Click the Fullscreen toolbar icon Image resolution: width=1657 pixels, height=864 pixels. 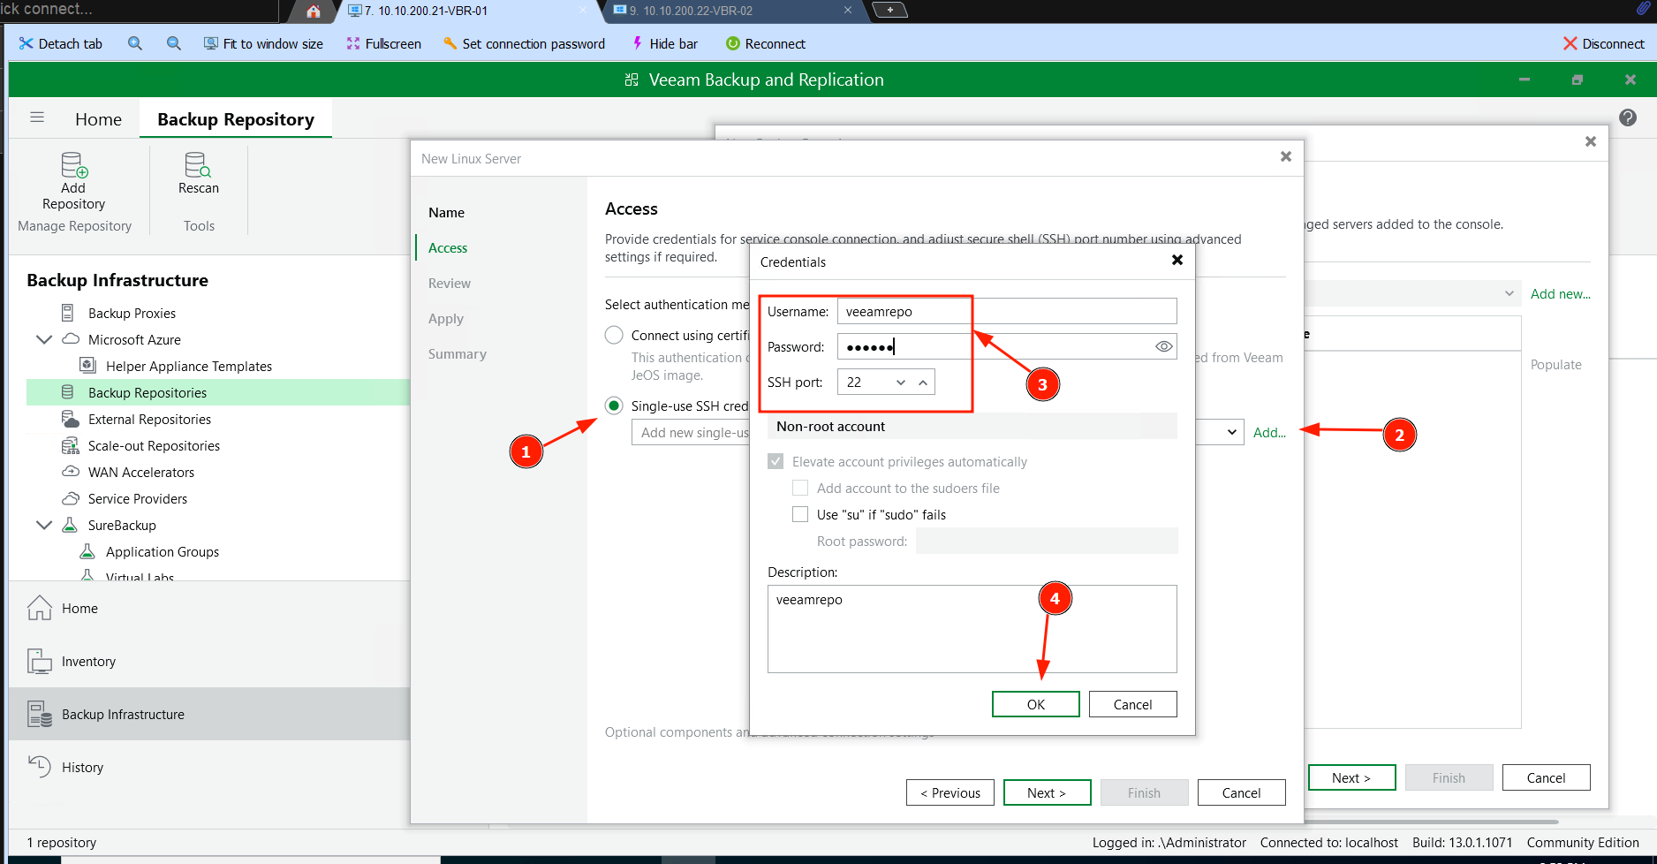click(x=353, y=43)
